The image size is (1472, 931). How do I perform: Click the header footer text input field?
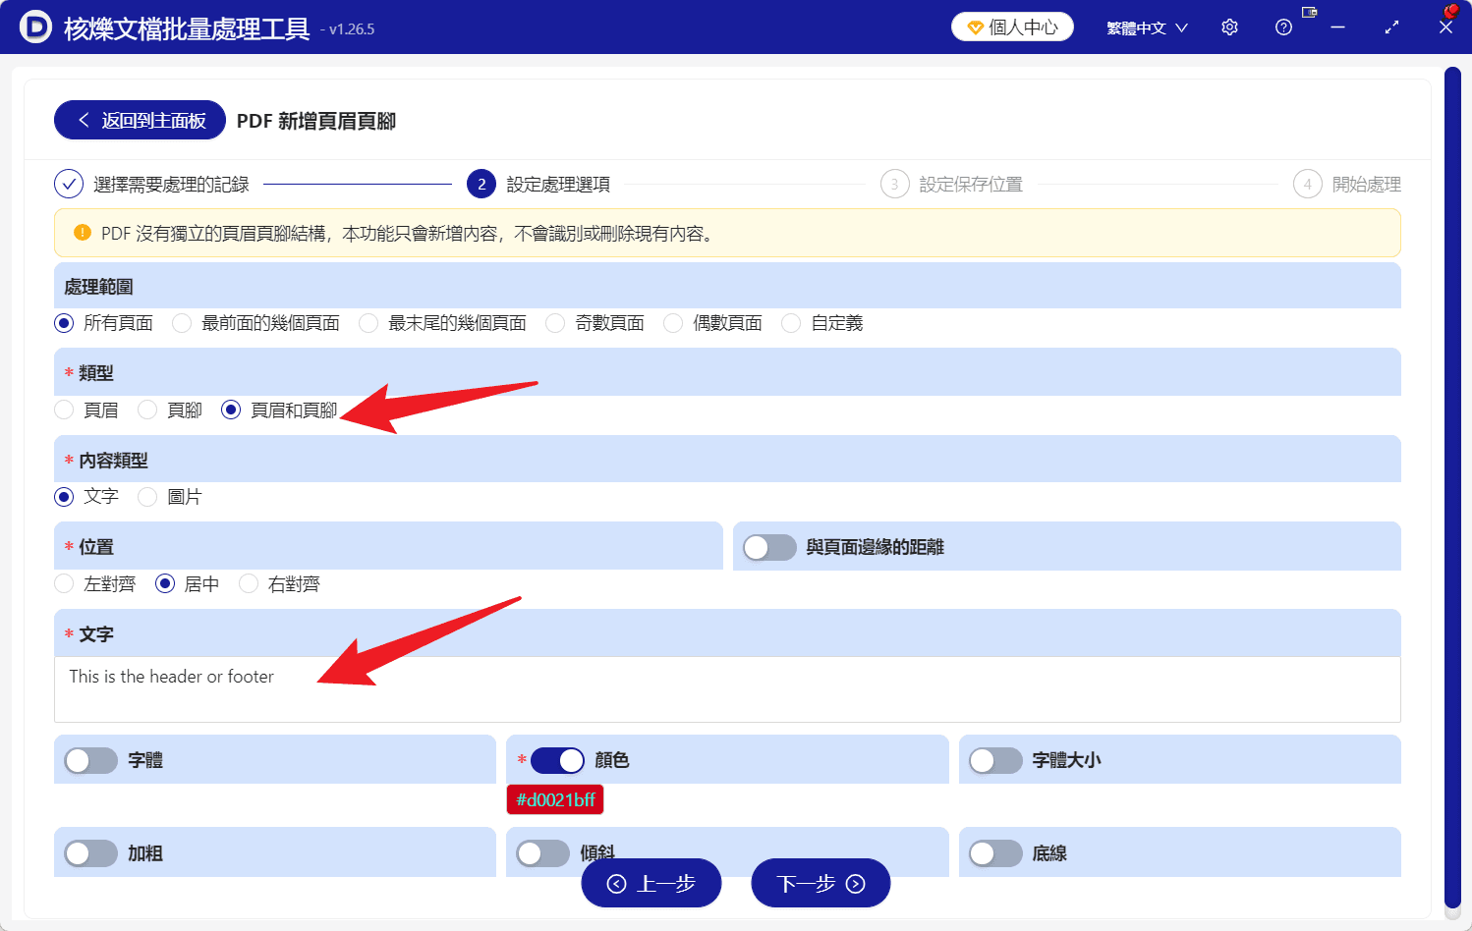(x=727, y=689)
